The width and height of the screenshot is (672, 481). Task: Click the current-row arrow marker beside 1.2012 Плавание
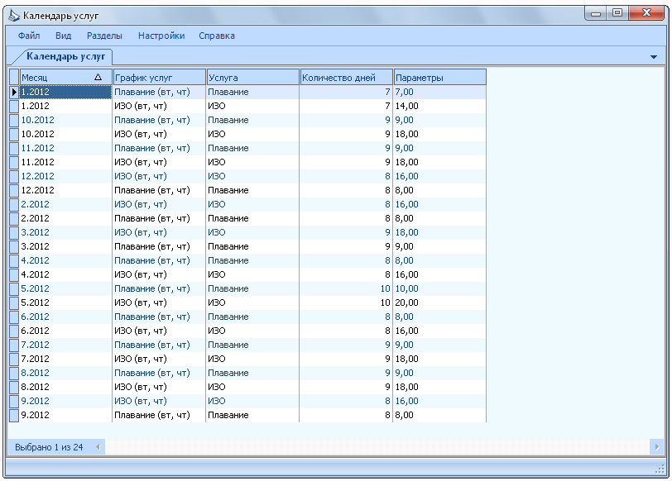(x=14, y=92)
